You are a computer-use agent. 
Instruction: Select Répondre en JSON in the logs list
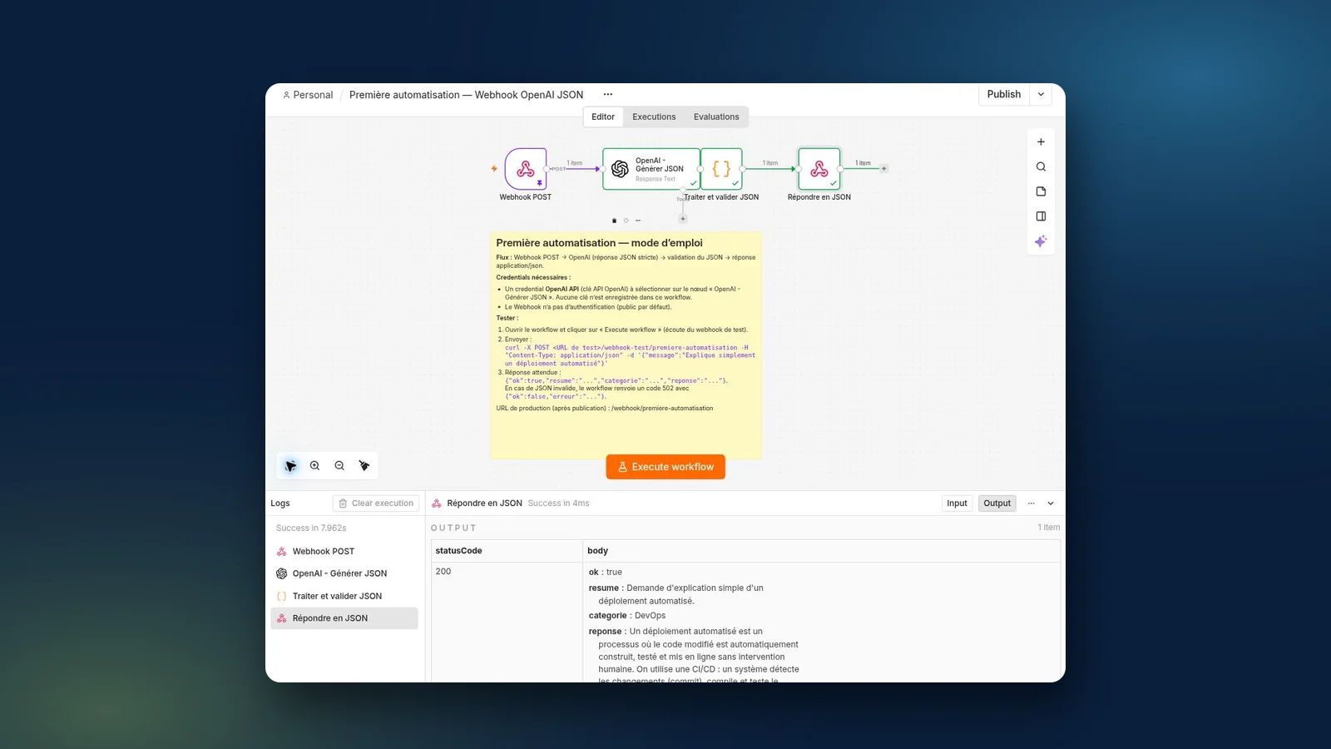click(x=344, y=618)
